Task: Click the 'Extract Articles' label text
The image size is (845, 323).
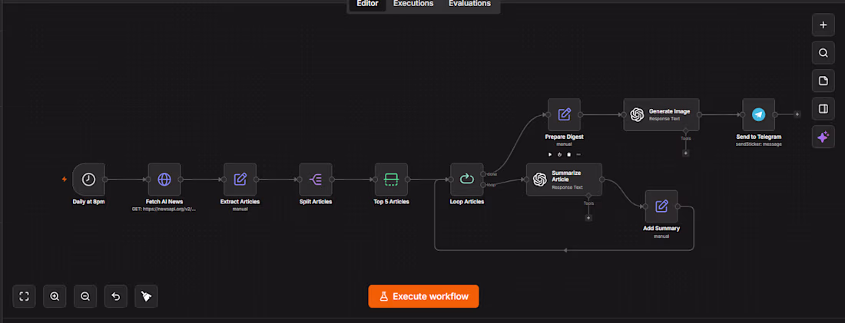Action: 240,202
